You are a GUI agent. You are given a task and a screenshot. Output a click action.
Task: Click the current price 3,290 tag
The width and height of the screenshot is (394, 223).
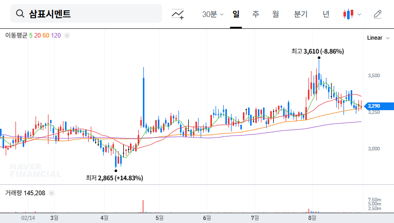[379, 106]
